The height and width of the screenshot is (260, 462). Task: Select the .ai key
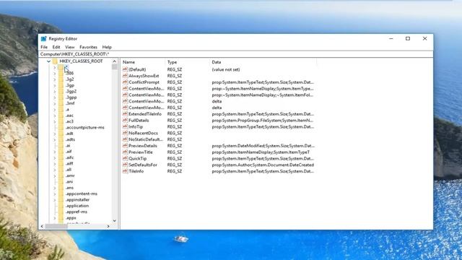pyautogui.click(x=68, y=145)
